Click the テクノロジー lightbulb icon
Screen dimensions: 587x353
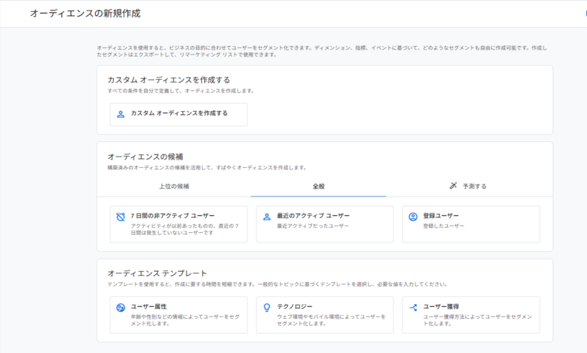[267, 308]
